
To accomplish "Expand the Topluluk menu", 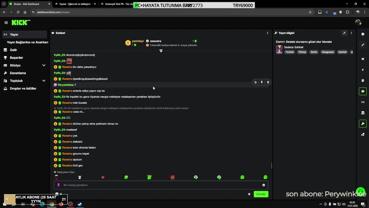I will (44, 81).
